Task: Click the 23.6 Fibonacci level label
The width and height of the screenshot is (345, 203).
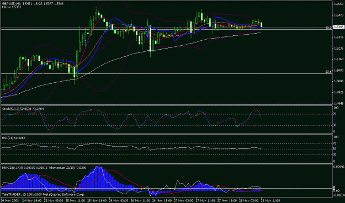Action: (x=329, y=72)
